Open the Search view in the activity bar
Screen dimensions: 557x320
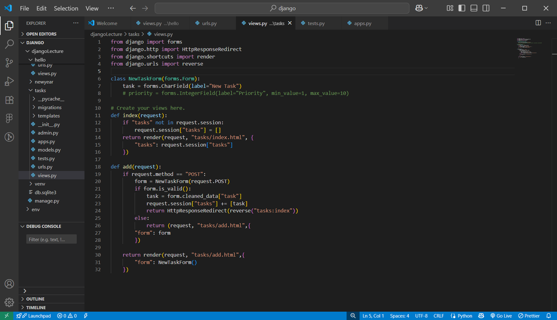[9, 44]
